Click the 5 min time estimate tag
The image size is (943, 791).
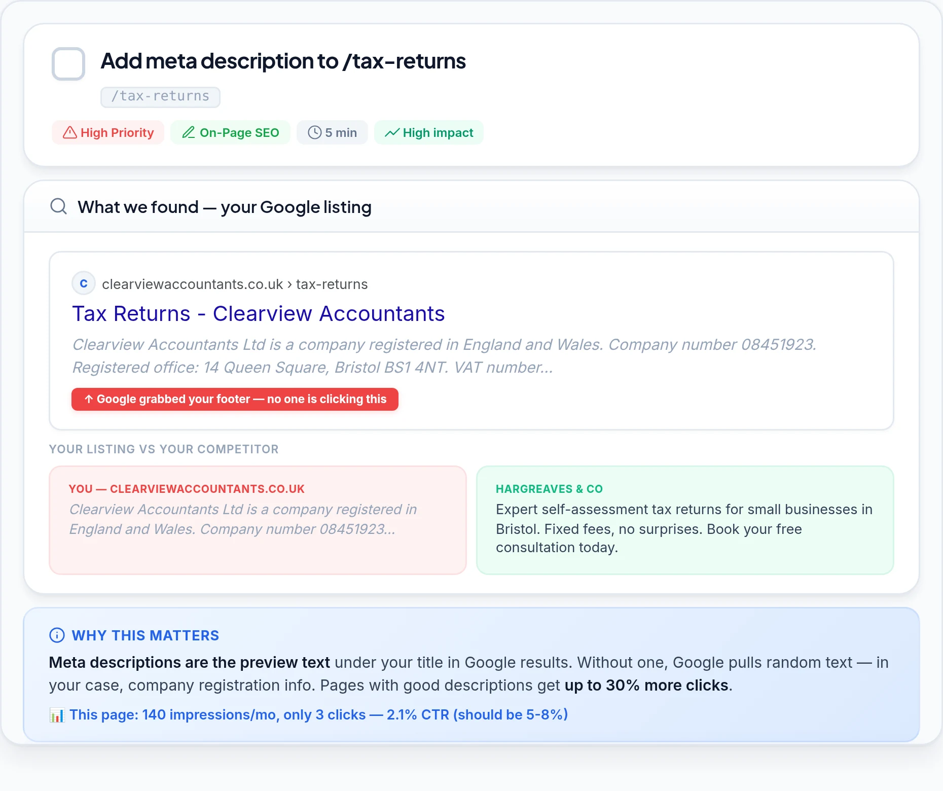(x=333, y=133)
